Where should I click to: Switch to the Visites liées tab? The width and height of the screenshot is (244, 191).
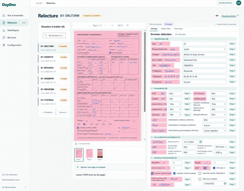pos(166,29)
